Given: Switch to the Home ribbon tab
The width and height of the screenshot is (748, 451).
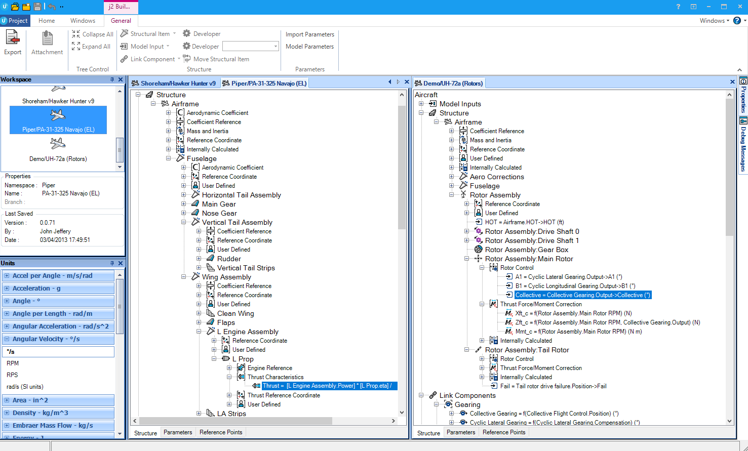Looking at the screenshot, I should 47,21.
